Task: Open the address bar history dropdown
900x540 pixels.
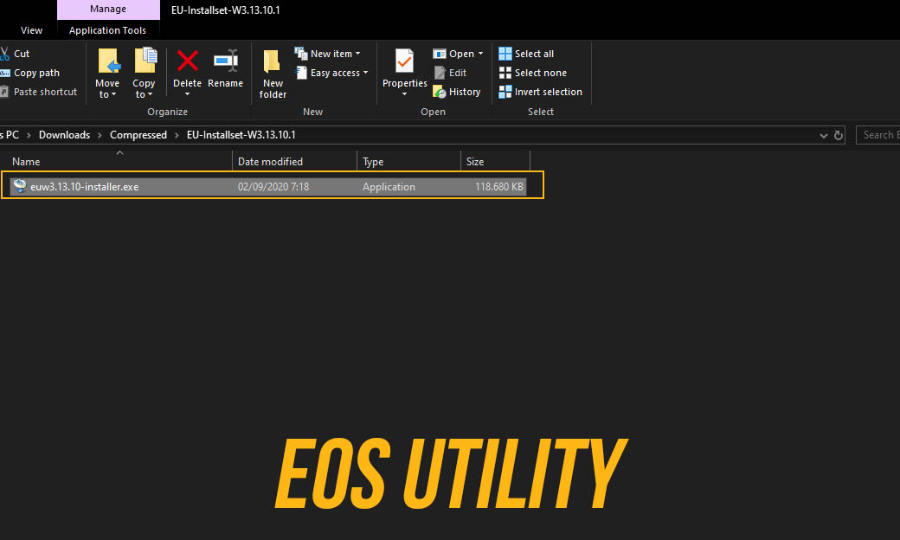Action: pos(823,135)
